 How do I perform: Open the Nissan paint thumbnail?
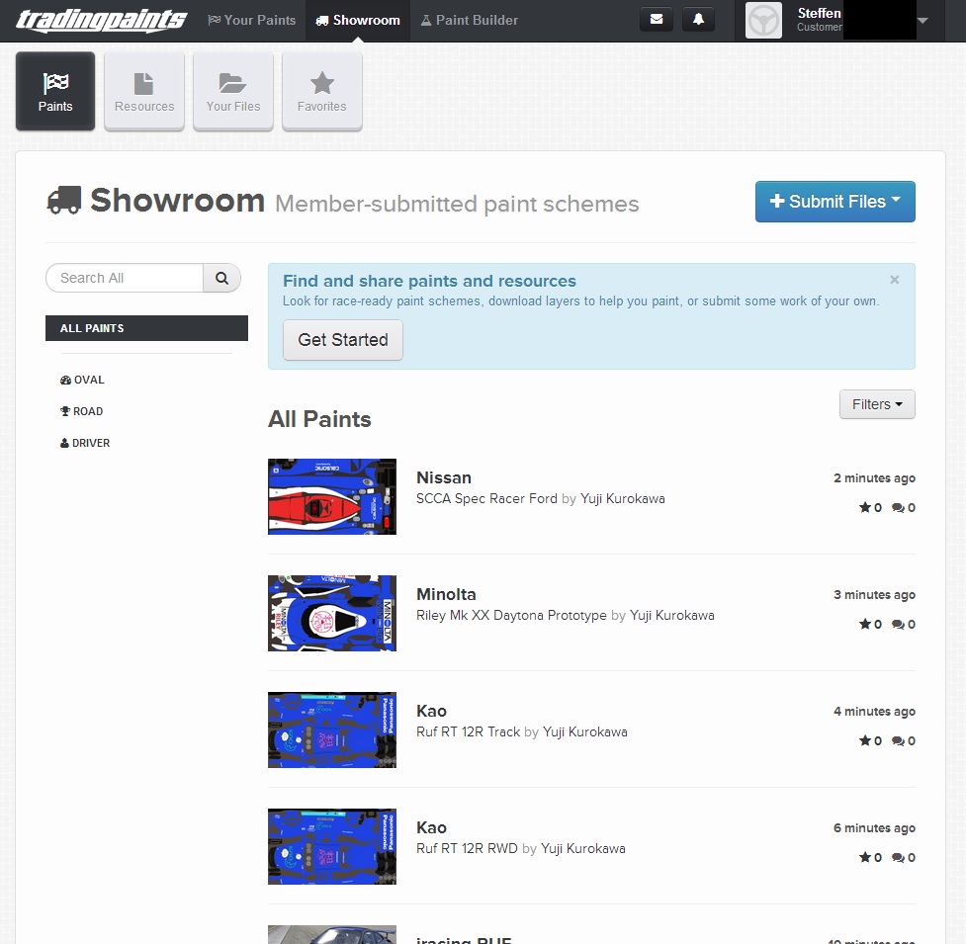(332, 496)
